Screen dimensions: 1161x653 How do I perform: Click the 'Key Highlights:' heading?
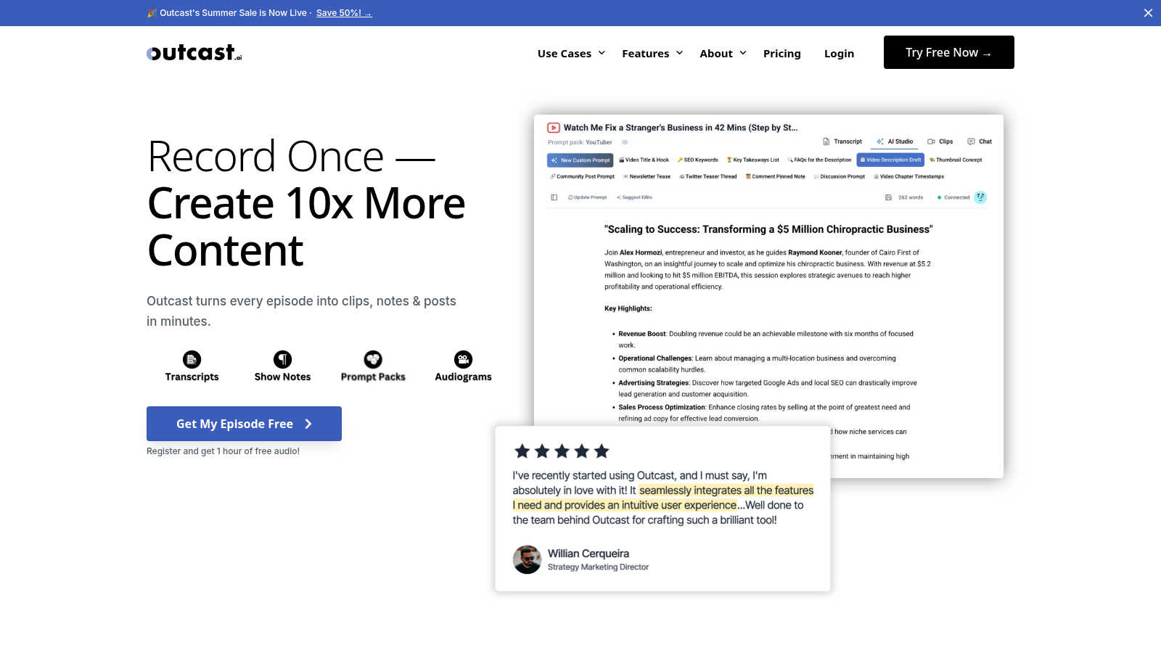pos(628,308)
